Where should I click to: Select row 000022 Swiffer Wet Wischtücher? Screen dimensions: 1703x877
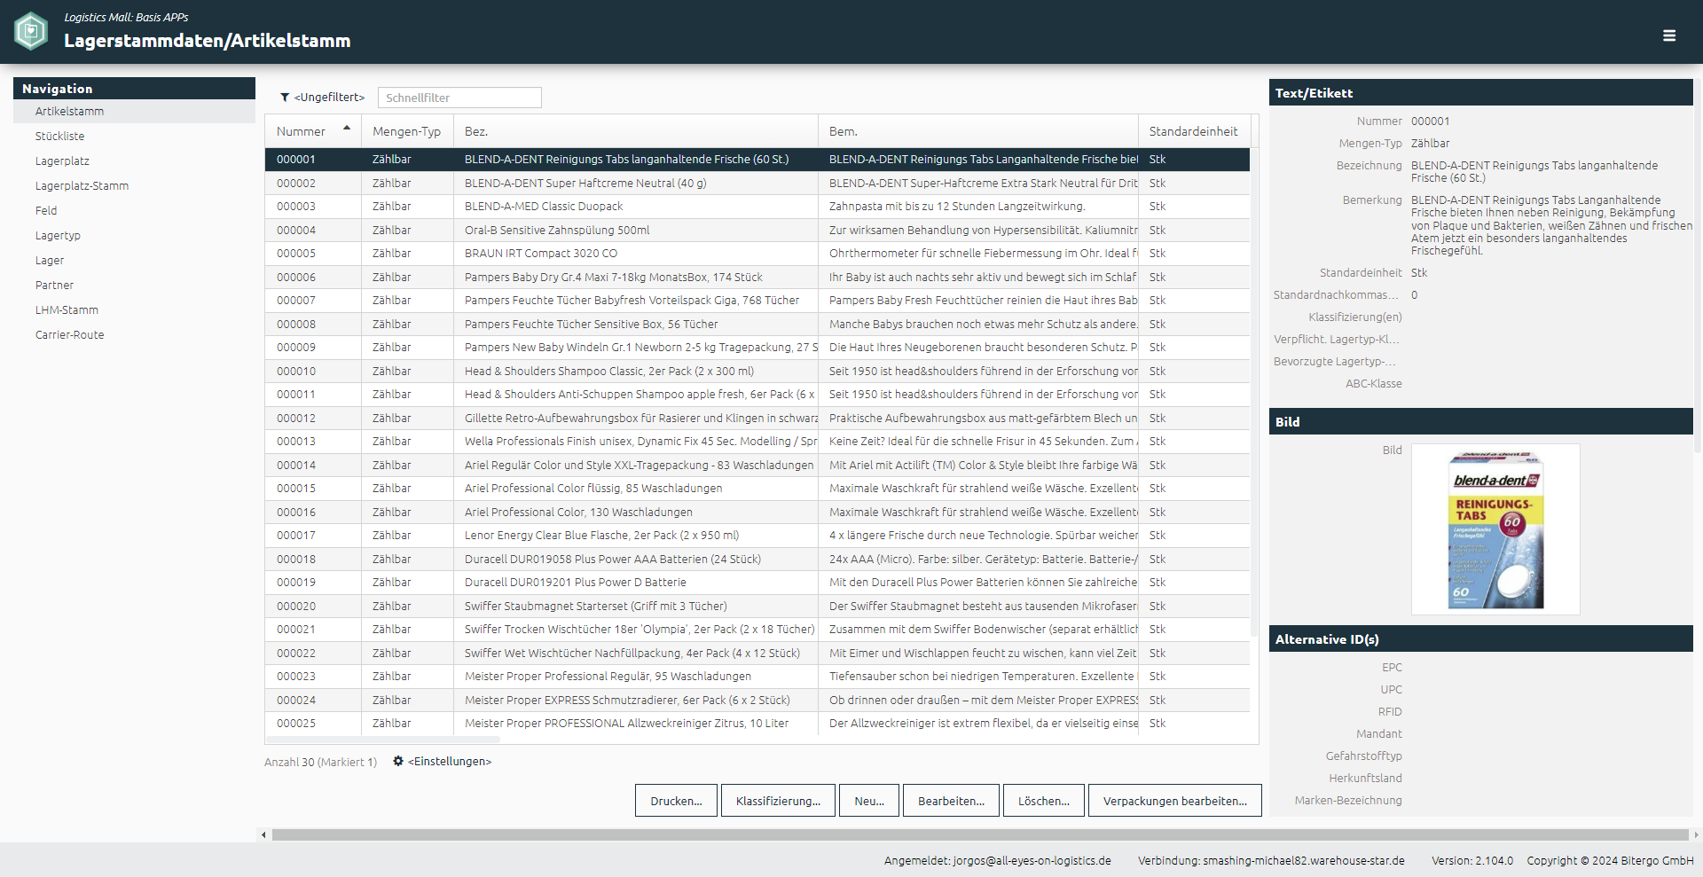point(757,653)
